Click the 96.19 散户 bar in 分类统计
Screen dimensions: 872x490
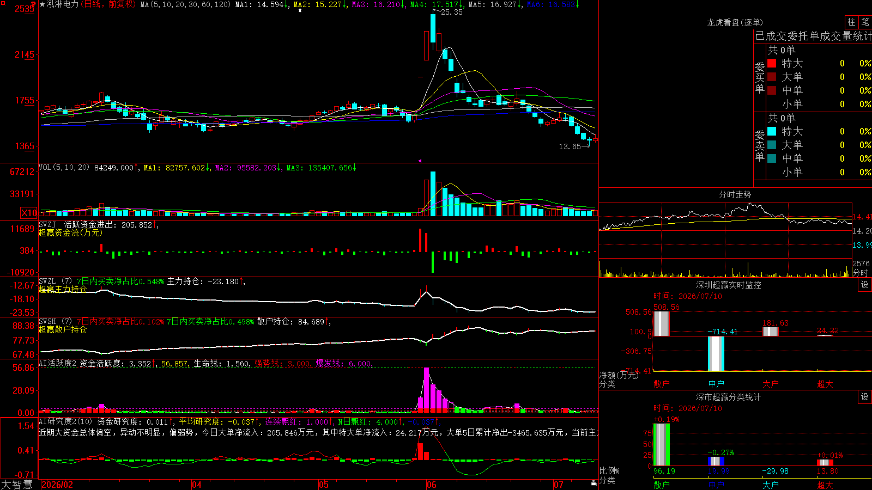click(662, 445)
